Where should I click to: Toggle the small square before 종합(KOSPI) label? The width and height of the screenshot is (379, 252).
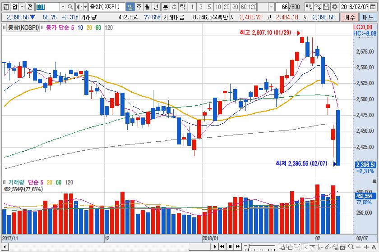pyautogui.click(x=4, y=27)
